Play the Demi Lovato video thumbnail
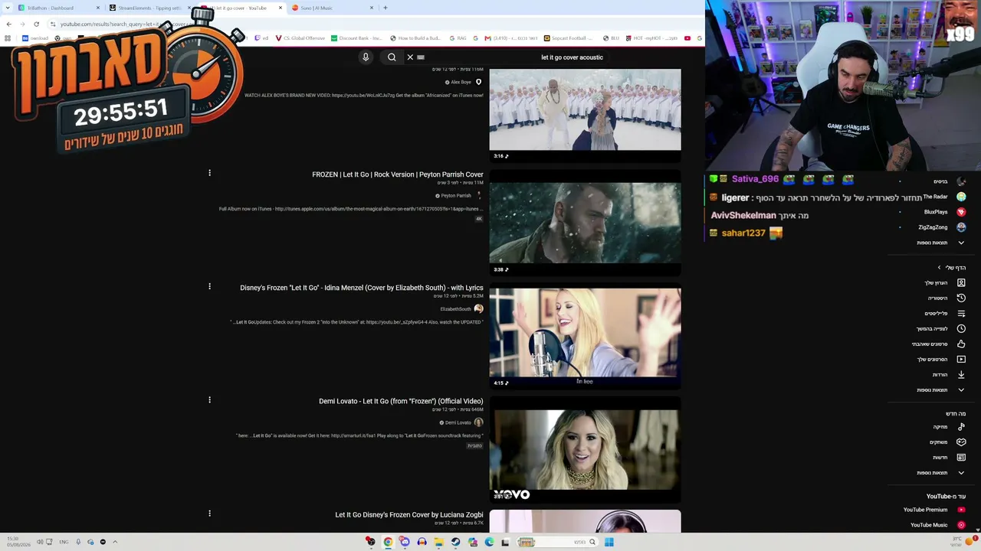The image size is (981, 551). click(x=585, y=452)
